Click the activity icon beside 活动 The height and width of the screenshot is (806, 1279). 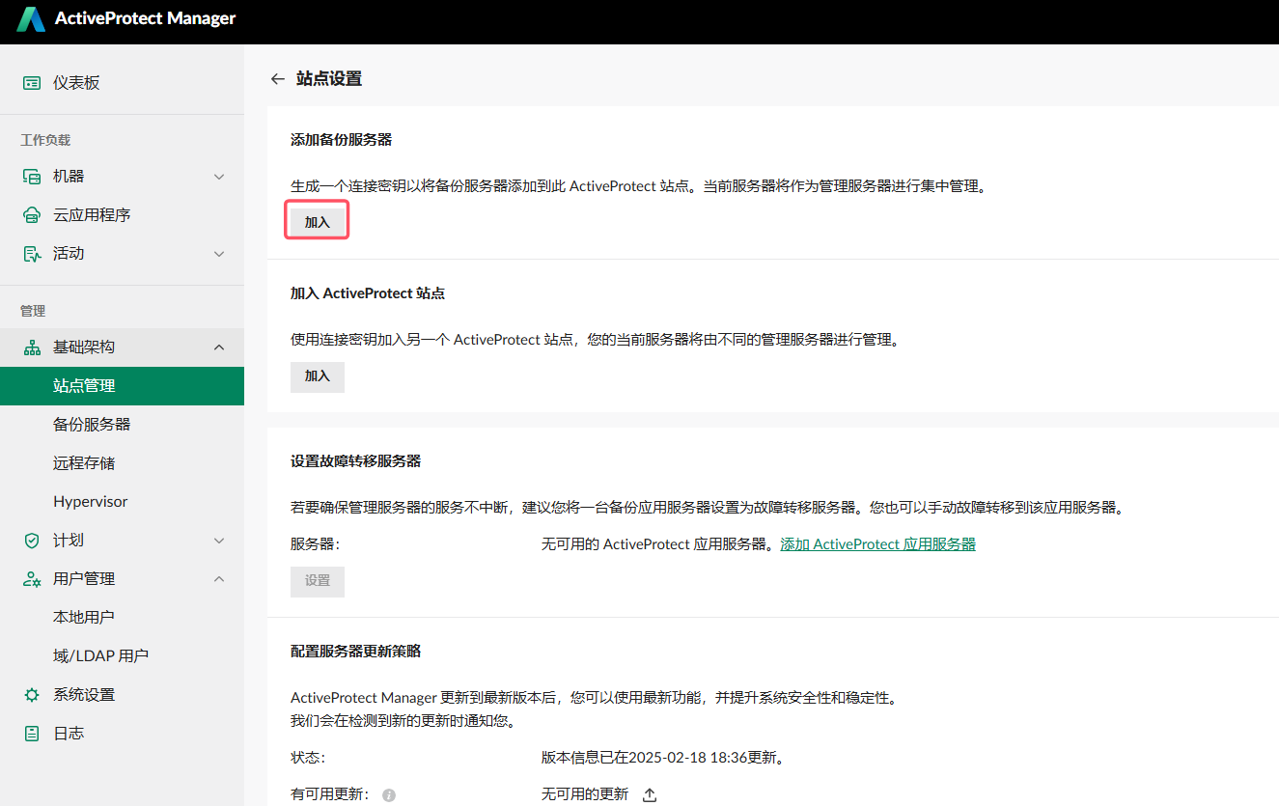[x=32, y=254]
